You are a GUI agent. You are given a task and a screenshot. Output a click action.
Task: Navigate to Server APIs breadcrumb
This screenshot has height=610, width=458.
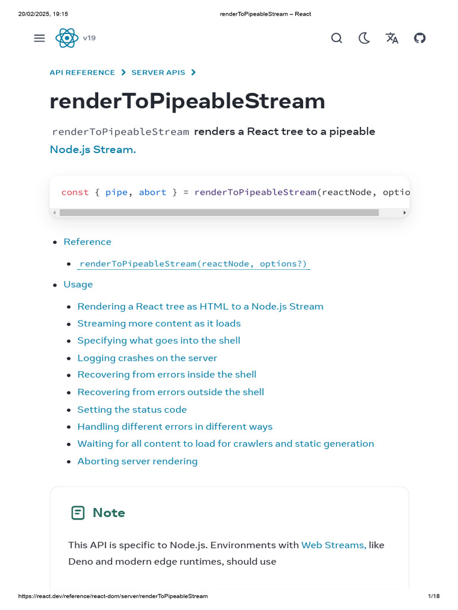tap(158, 73)
